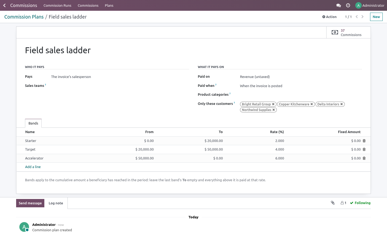Image resolution: width=387 pixels, height=242 pixels.
Task: Open the Pays selection field
Action: click(120, 77)
